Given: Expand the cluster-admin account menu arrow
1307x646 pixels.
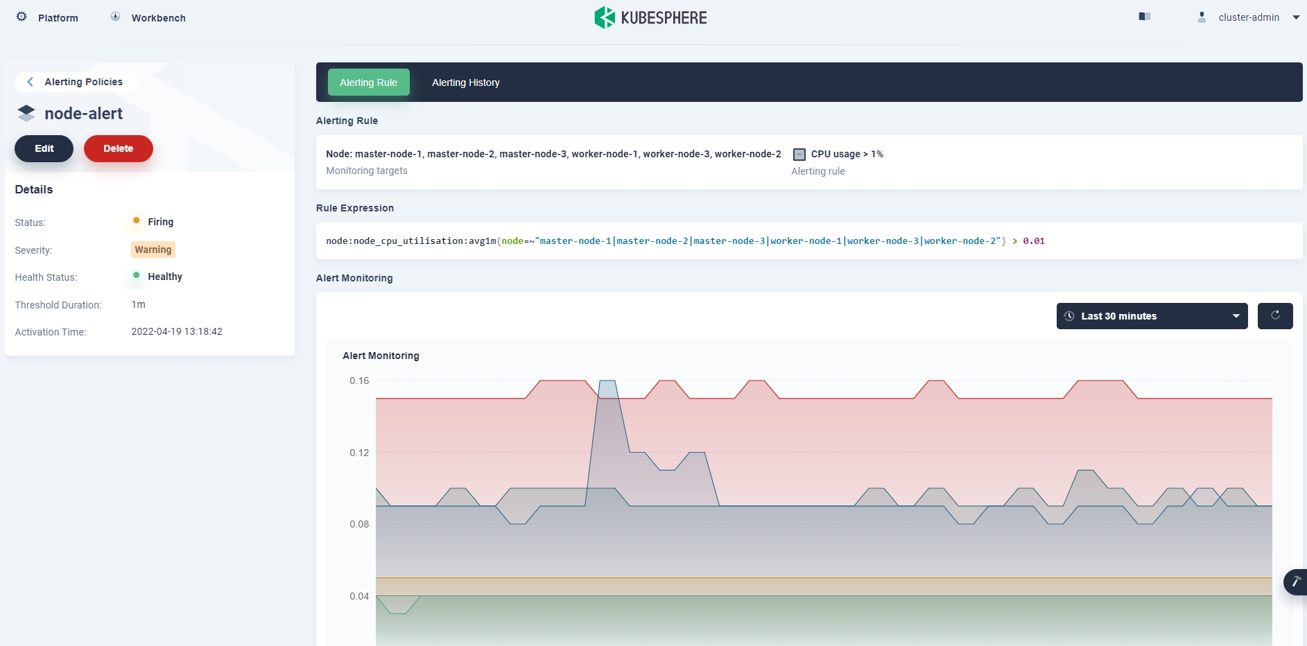Looking at the screenshot, I should pyautogui.click(x=1295, y=18).
